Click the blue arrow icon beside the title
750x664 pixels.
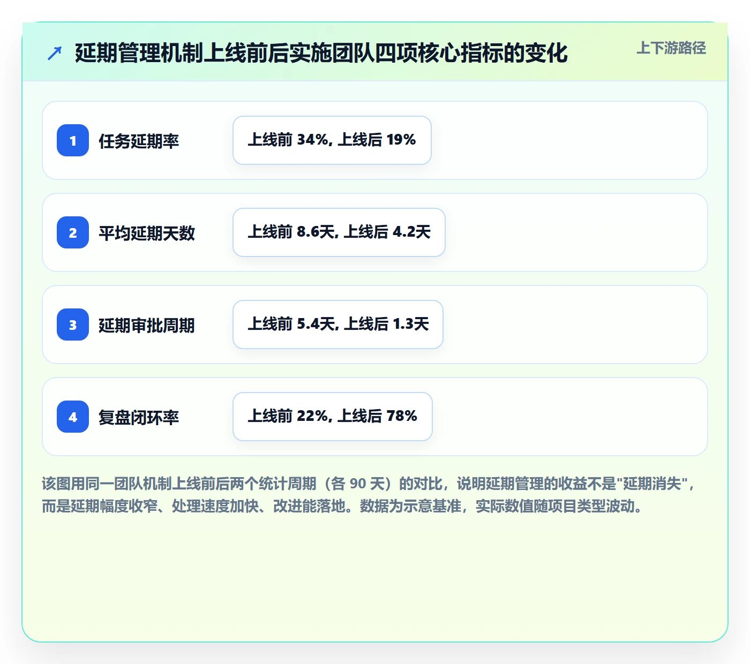click(55, 53)
